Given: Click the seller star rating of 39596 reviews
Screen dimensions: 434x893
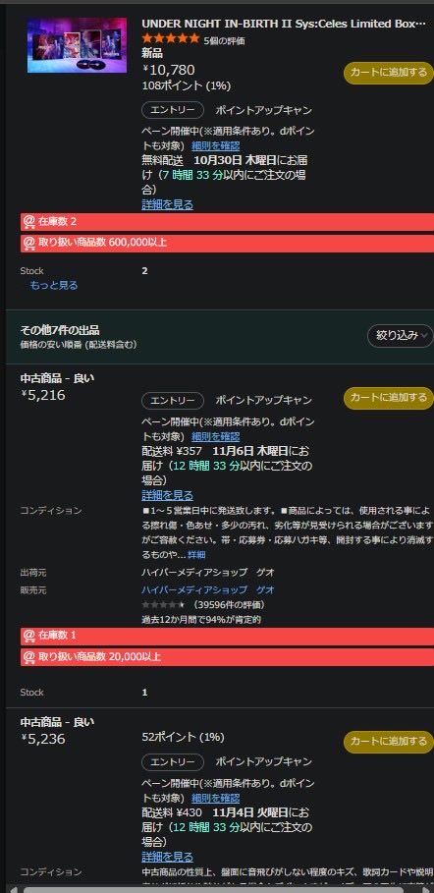Looking at the screenshot, I should point(163,604).
